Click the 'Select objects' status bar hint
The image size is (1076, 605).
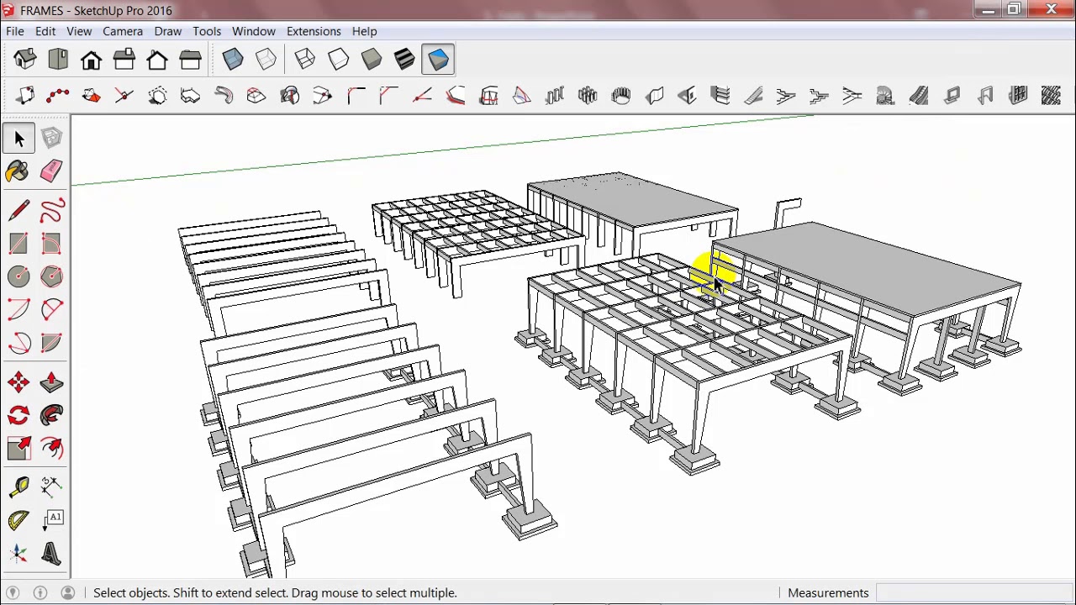coord(275,593)
